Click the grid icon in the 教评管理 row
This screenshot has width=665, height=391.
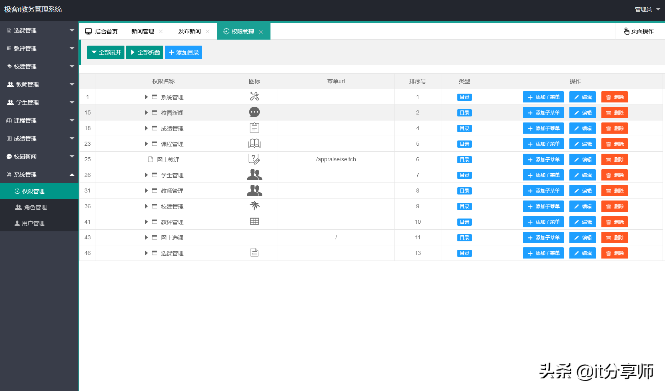coord(254,221)
